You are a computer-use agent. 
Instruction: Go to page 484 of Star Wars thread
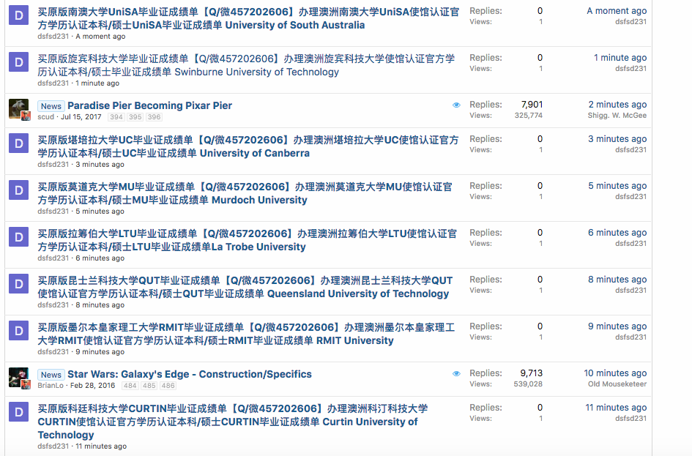tap(130, 386)
